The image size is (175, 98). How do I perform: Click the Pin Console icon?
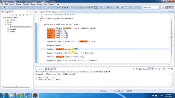pyautogui.click(x=156, y=69)
